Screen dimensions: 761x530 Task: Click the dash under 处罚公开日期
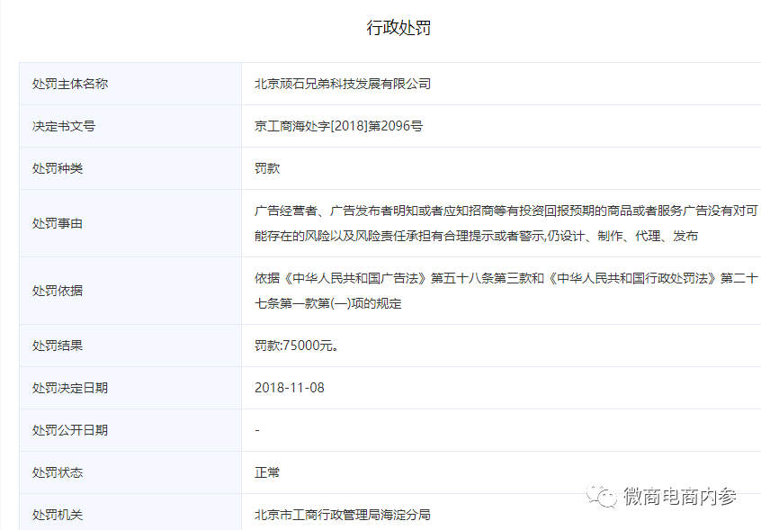pyautogui.click(x=255, y=429)
